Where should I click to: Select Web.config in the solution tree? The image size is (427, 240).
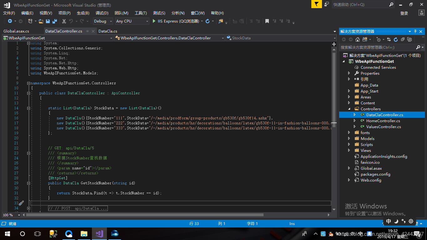[x=371, y=180]
